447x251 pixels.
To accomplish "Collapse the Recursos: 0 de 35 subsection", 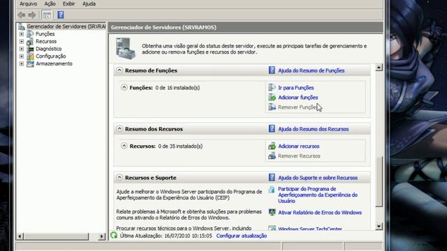I will [124, 146].
